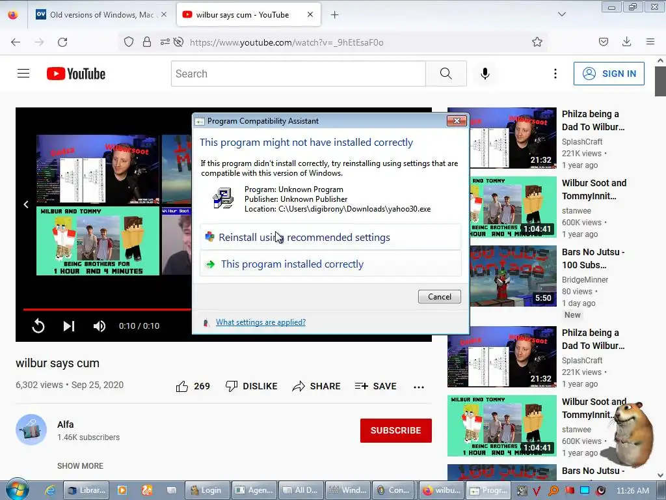The width and height of the screenshot is (666, 500).
Task: Like the video showing 269 likes
Action: point(193,386)
